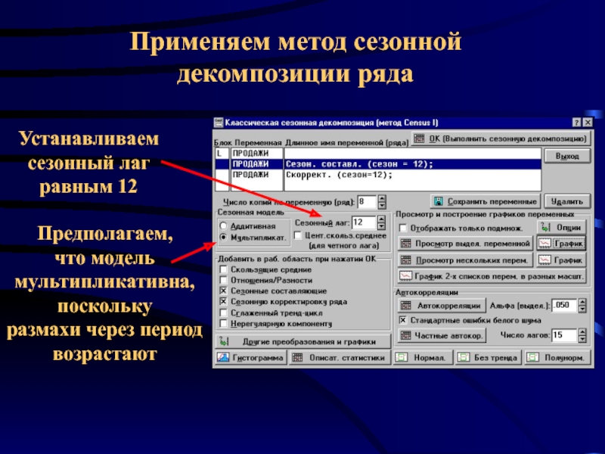The image size is (605, 454).
Task: Decrease the Число лагов value
Action: coord(582,339)
